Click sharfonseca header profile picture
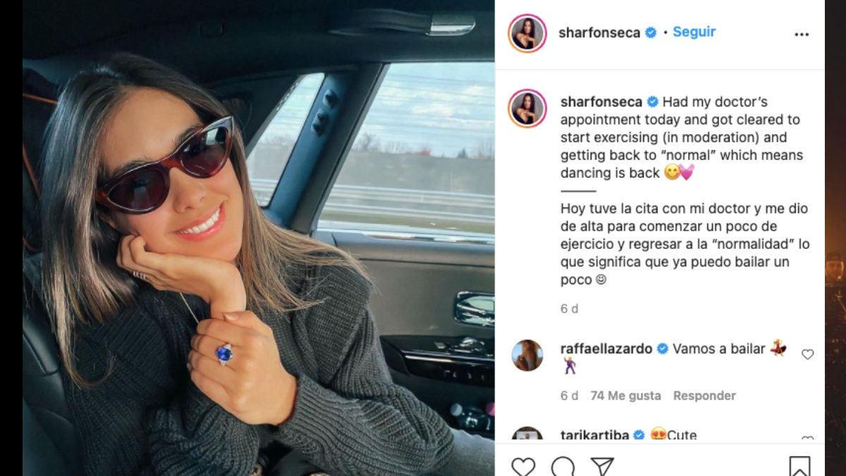 (527, 33)
